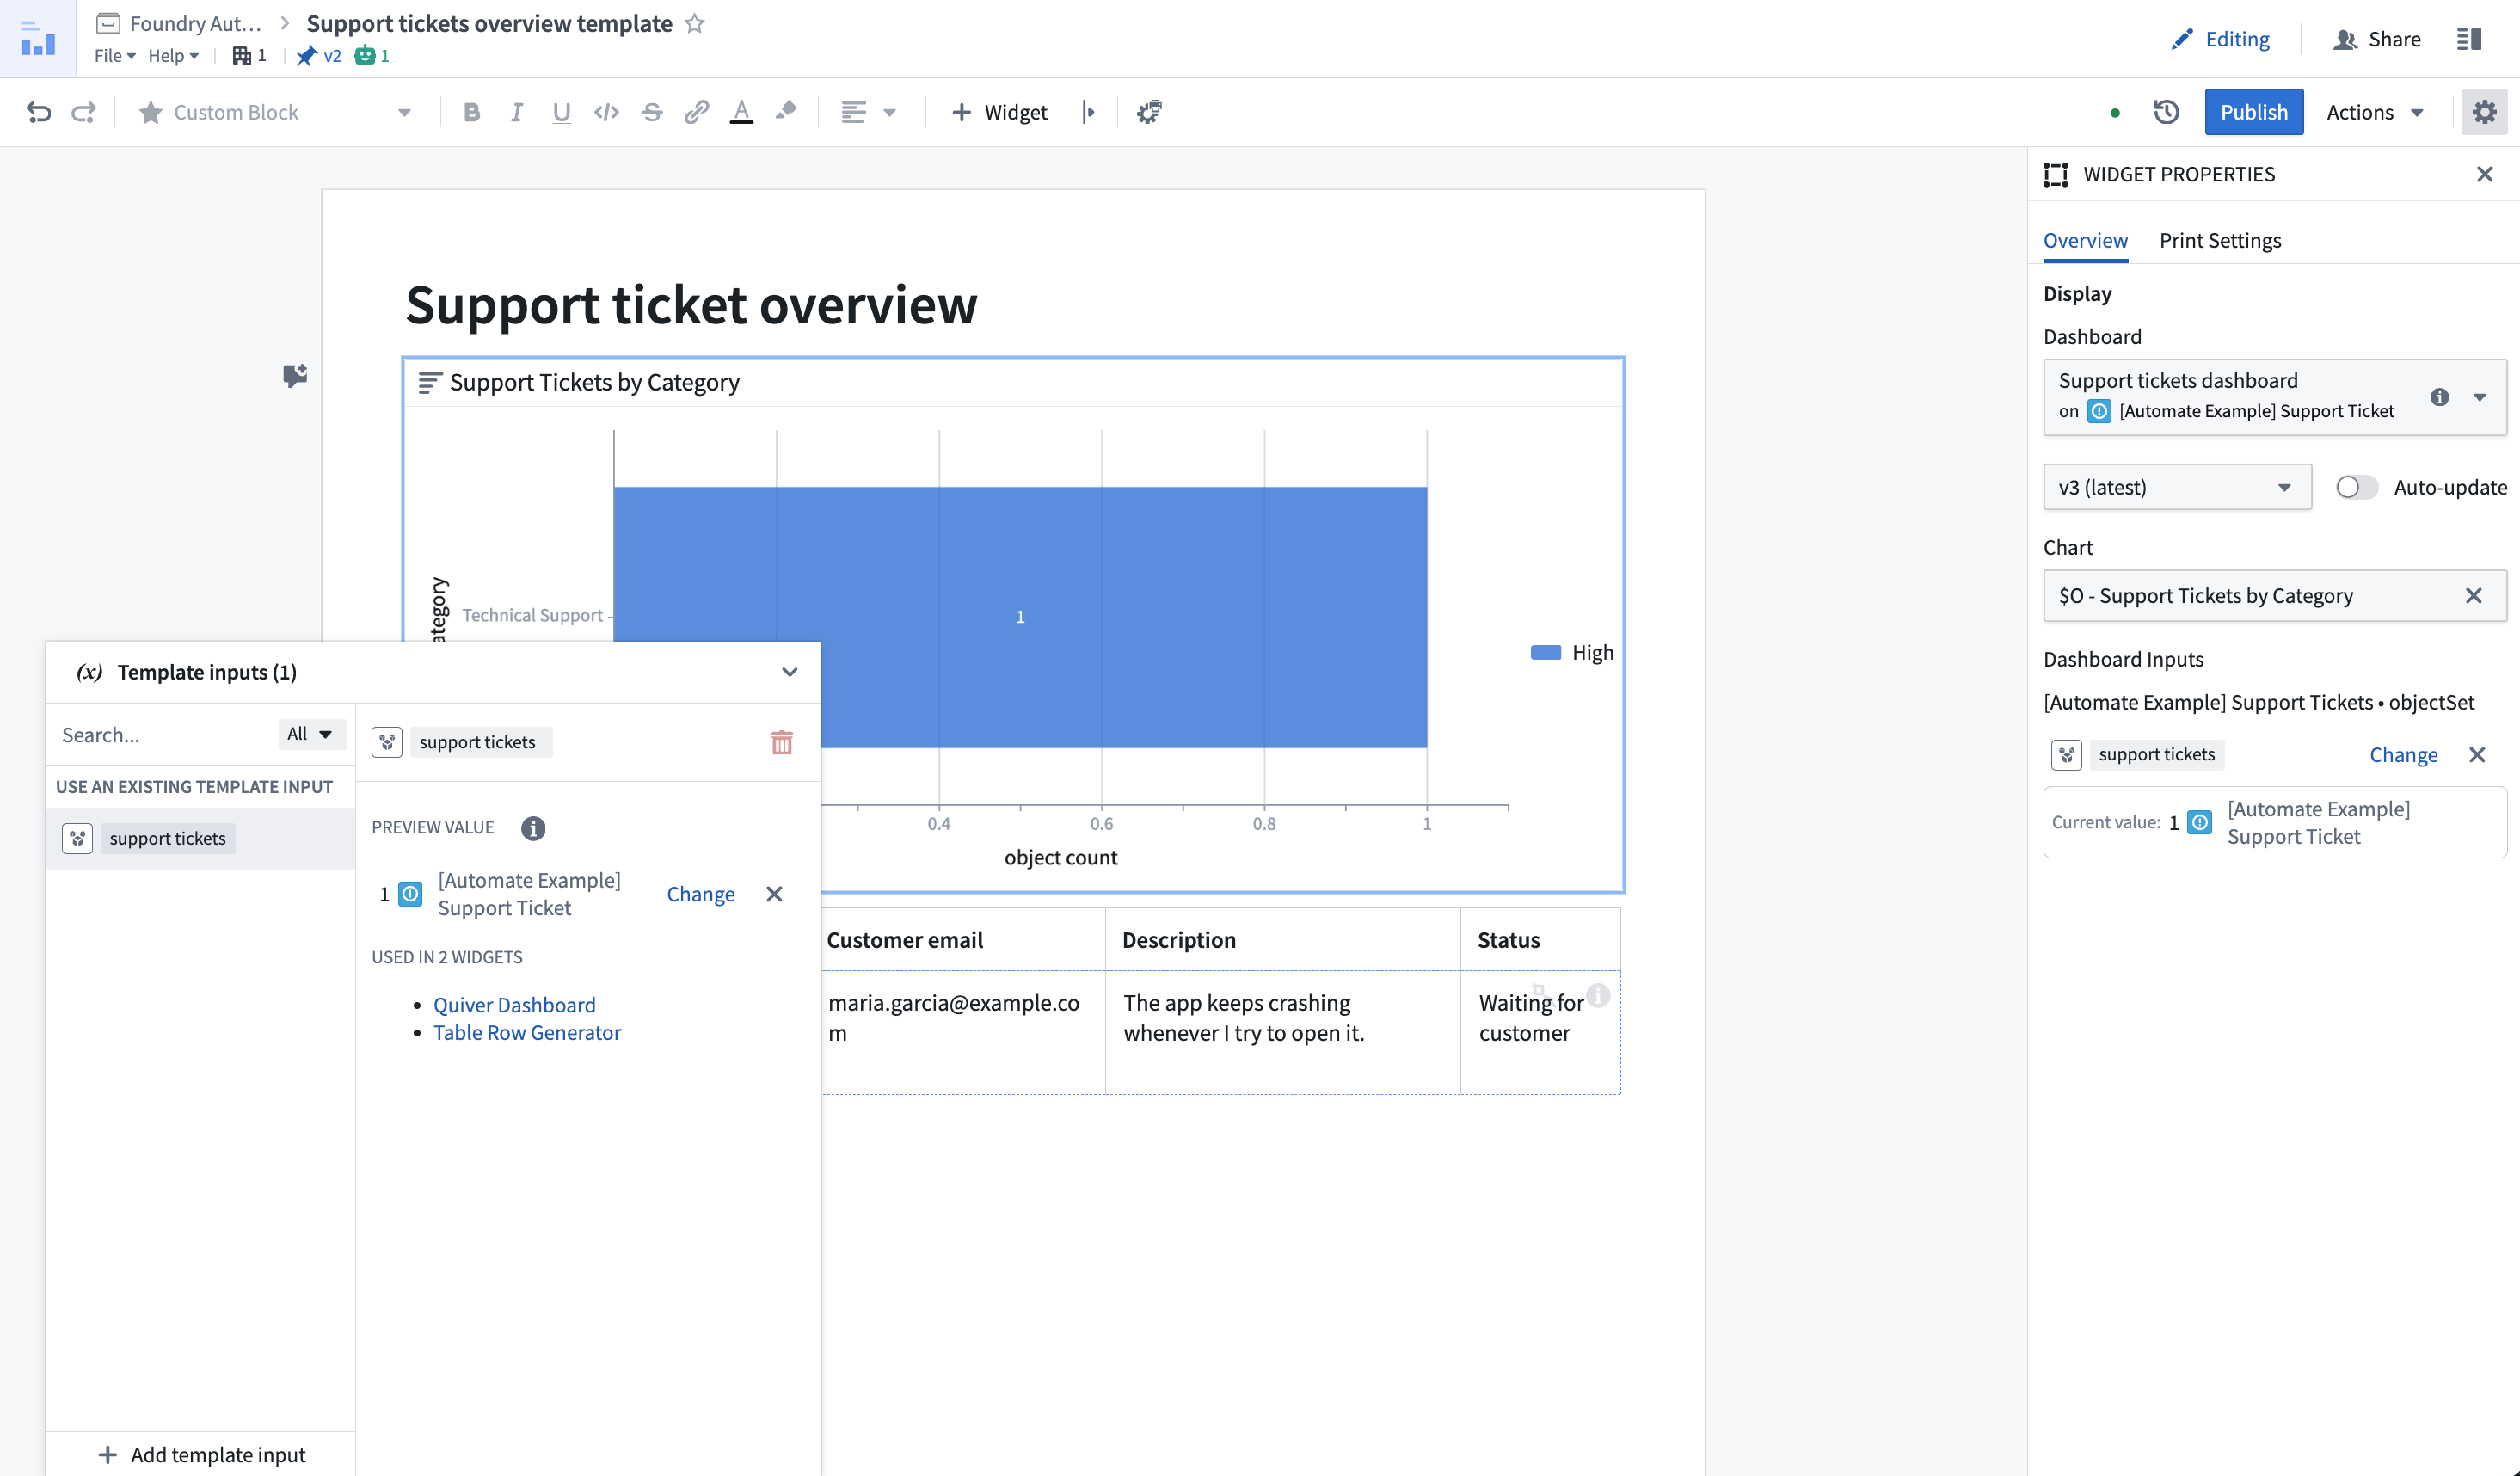
Task: Click the undo arrow icon
Action: (x=39, y=111)
